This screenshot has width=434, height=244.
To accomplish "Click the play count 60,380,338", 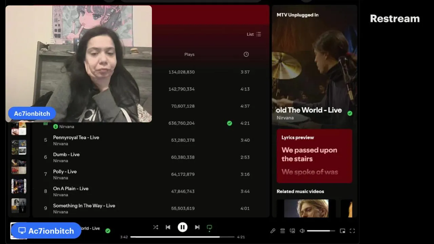I will 183,157.
